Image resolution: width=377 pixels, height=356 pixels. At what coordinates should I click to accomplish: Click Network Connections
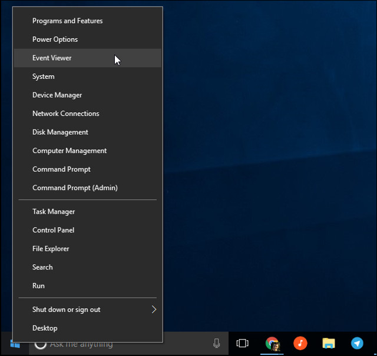point(65,114)
